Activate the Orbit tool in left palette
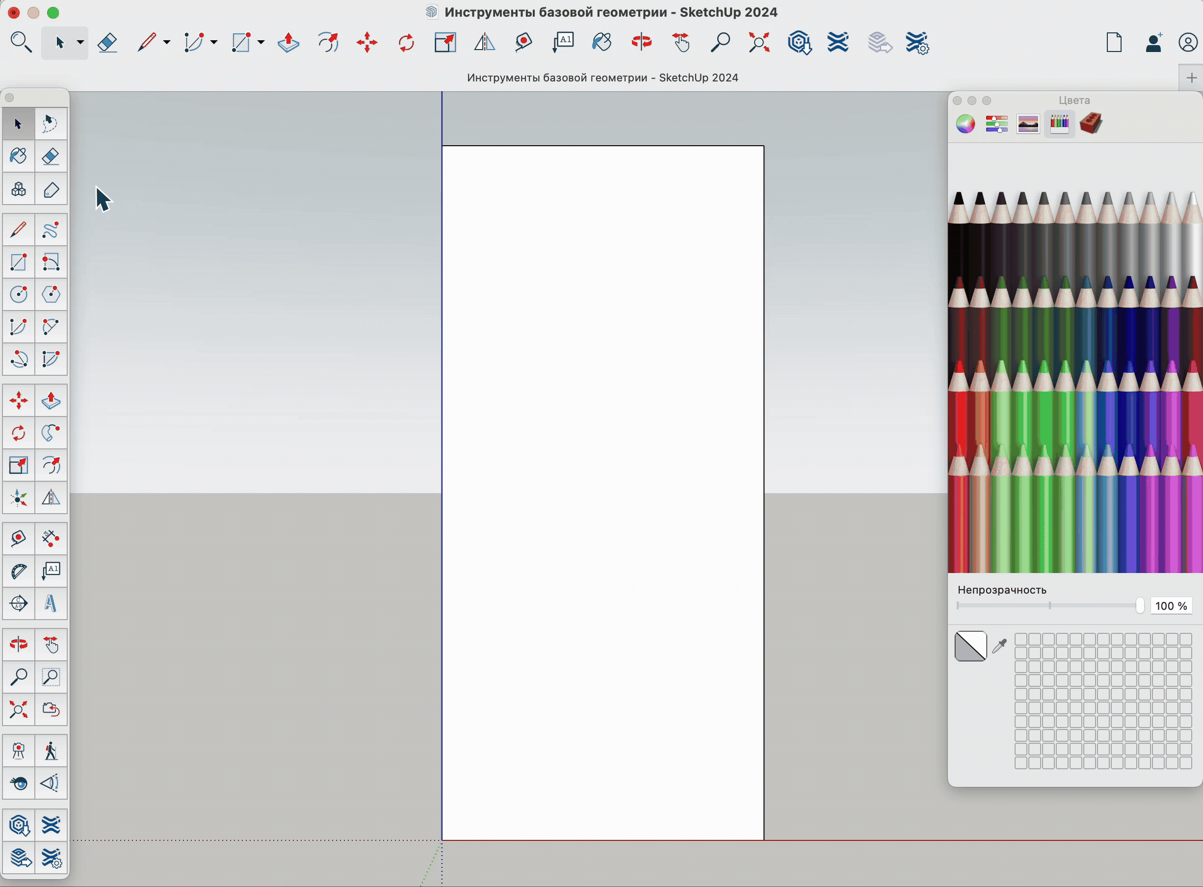Screen dimensions: 1203x887 tap(18, 644)
